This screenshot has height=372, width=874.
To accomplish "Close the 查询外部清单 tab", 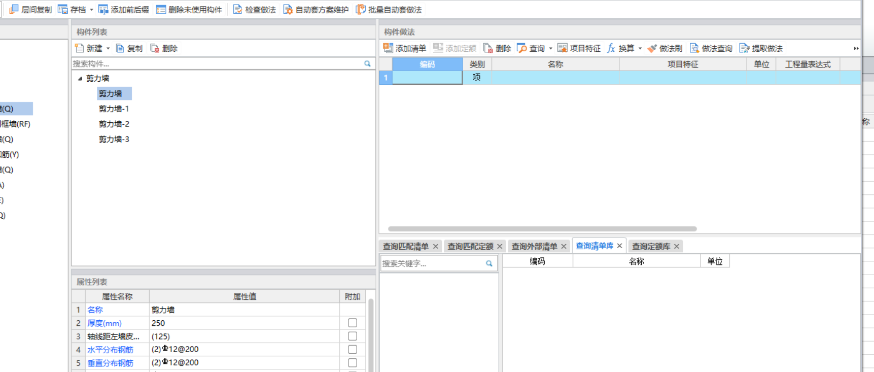I will point(564,246).
